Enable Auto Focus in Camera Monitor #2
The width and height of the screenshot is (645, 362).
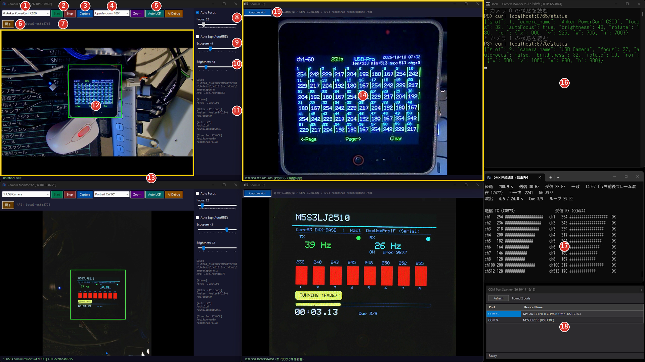pyautogui.click(x=198, y=193)
